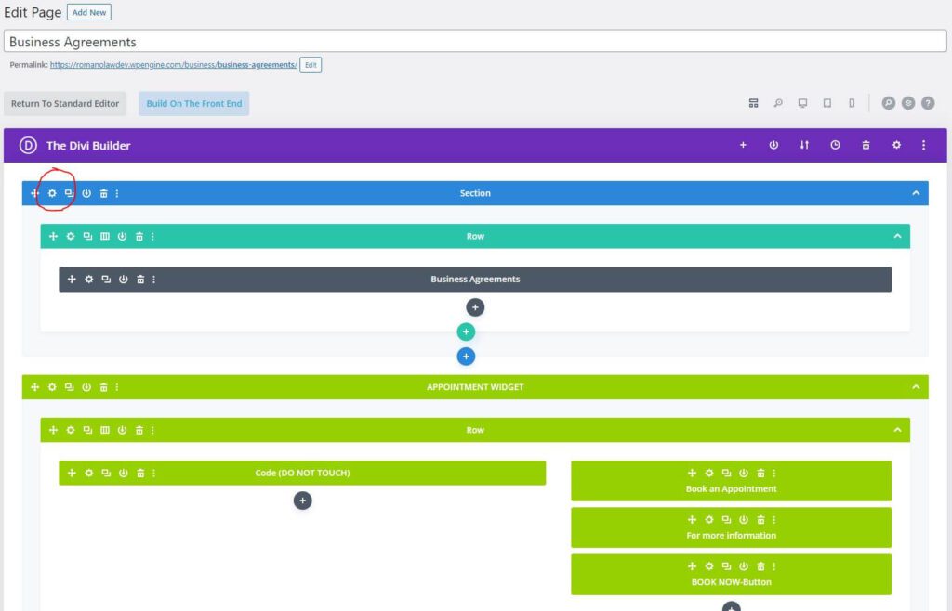Delete the blue Section via trash icon
The height and width of the screenshot is (611, 952).
(104, 193)
